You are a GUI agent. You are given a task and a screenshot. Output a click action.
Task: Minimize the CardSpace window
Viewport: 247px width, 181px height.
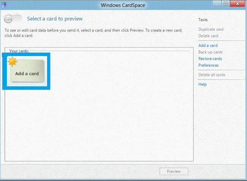pyautogui.click(x=217, y=4)
